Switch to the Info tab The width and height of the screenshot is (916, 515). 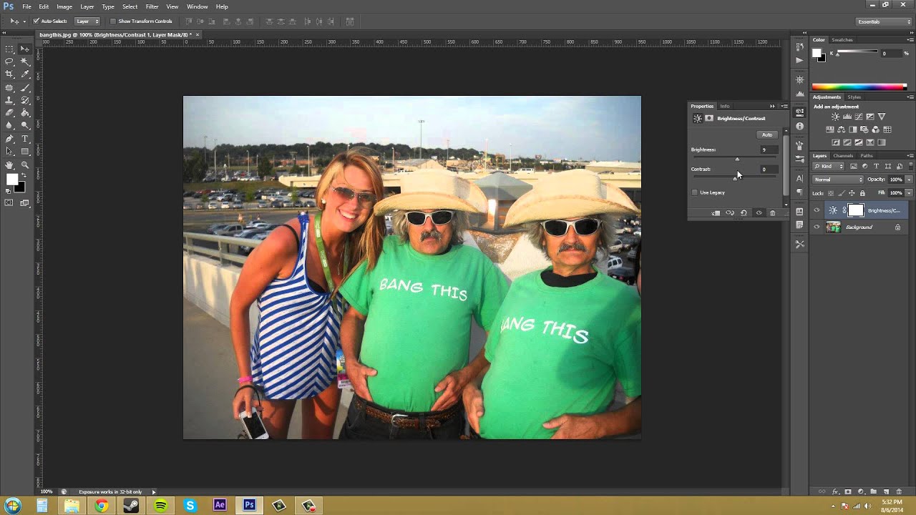pos(725,106)
